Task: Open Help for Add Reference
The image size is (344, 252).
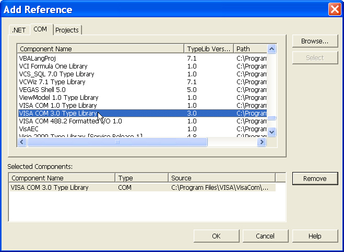Action: pyautogui.click(x=315, y=236)
